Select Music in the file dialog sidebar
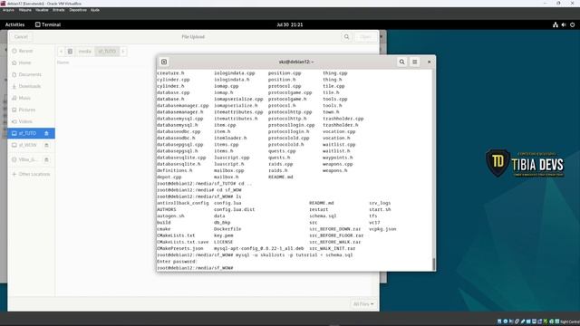The width and height of the screenshot is (580, 326). point(31,98)
